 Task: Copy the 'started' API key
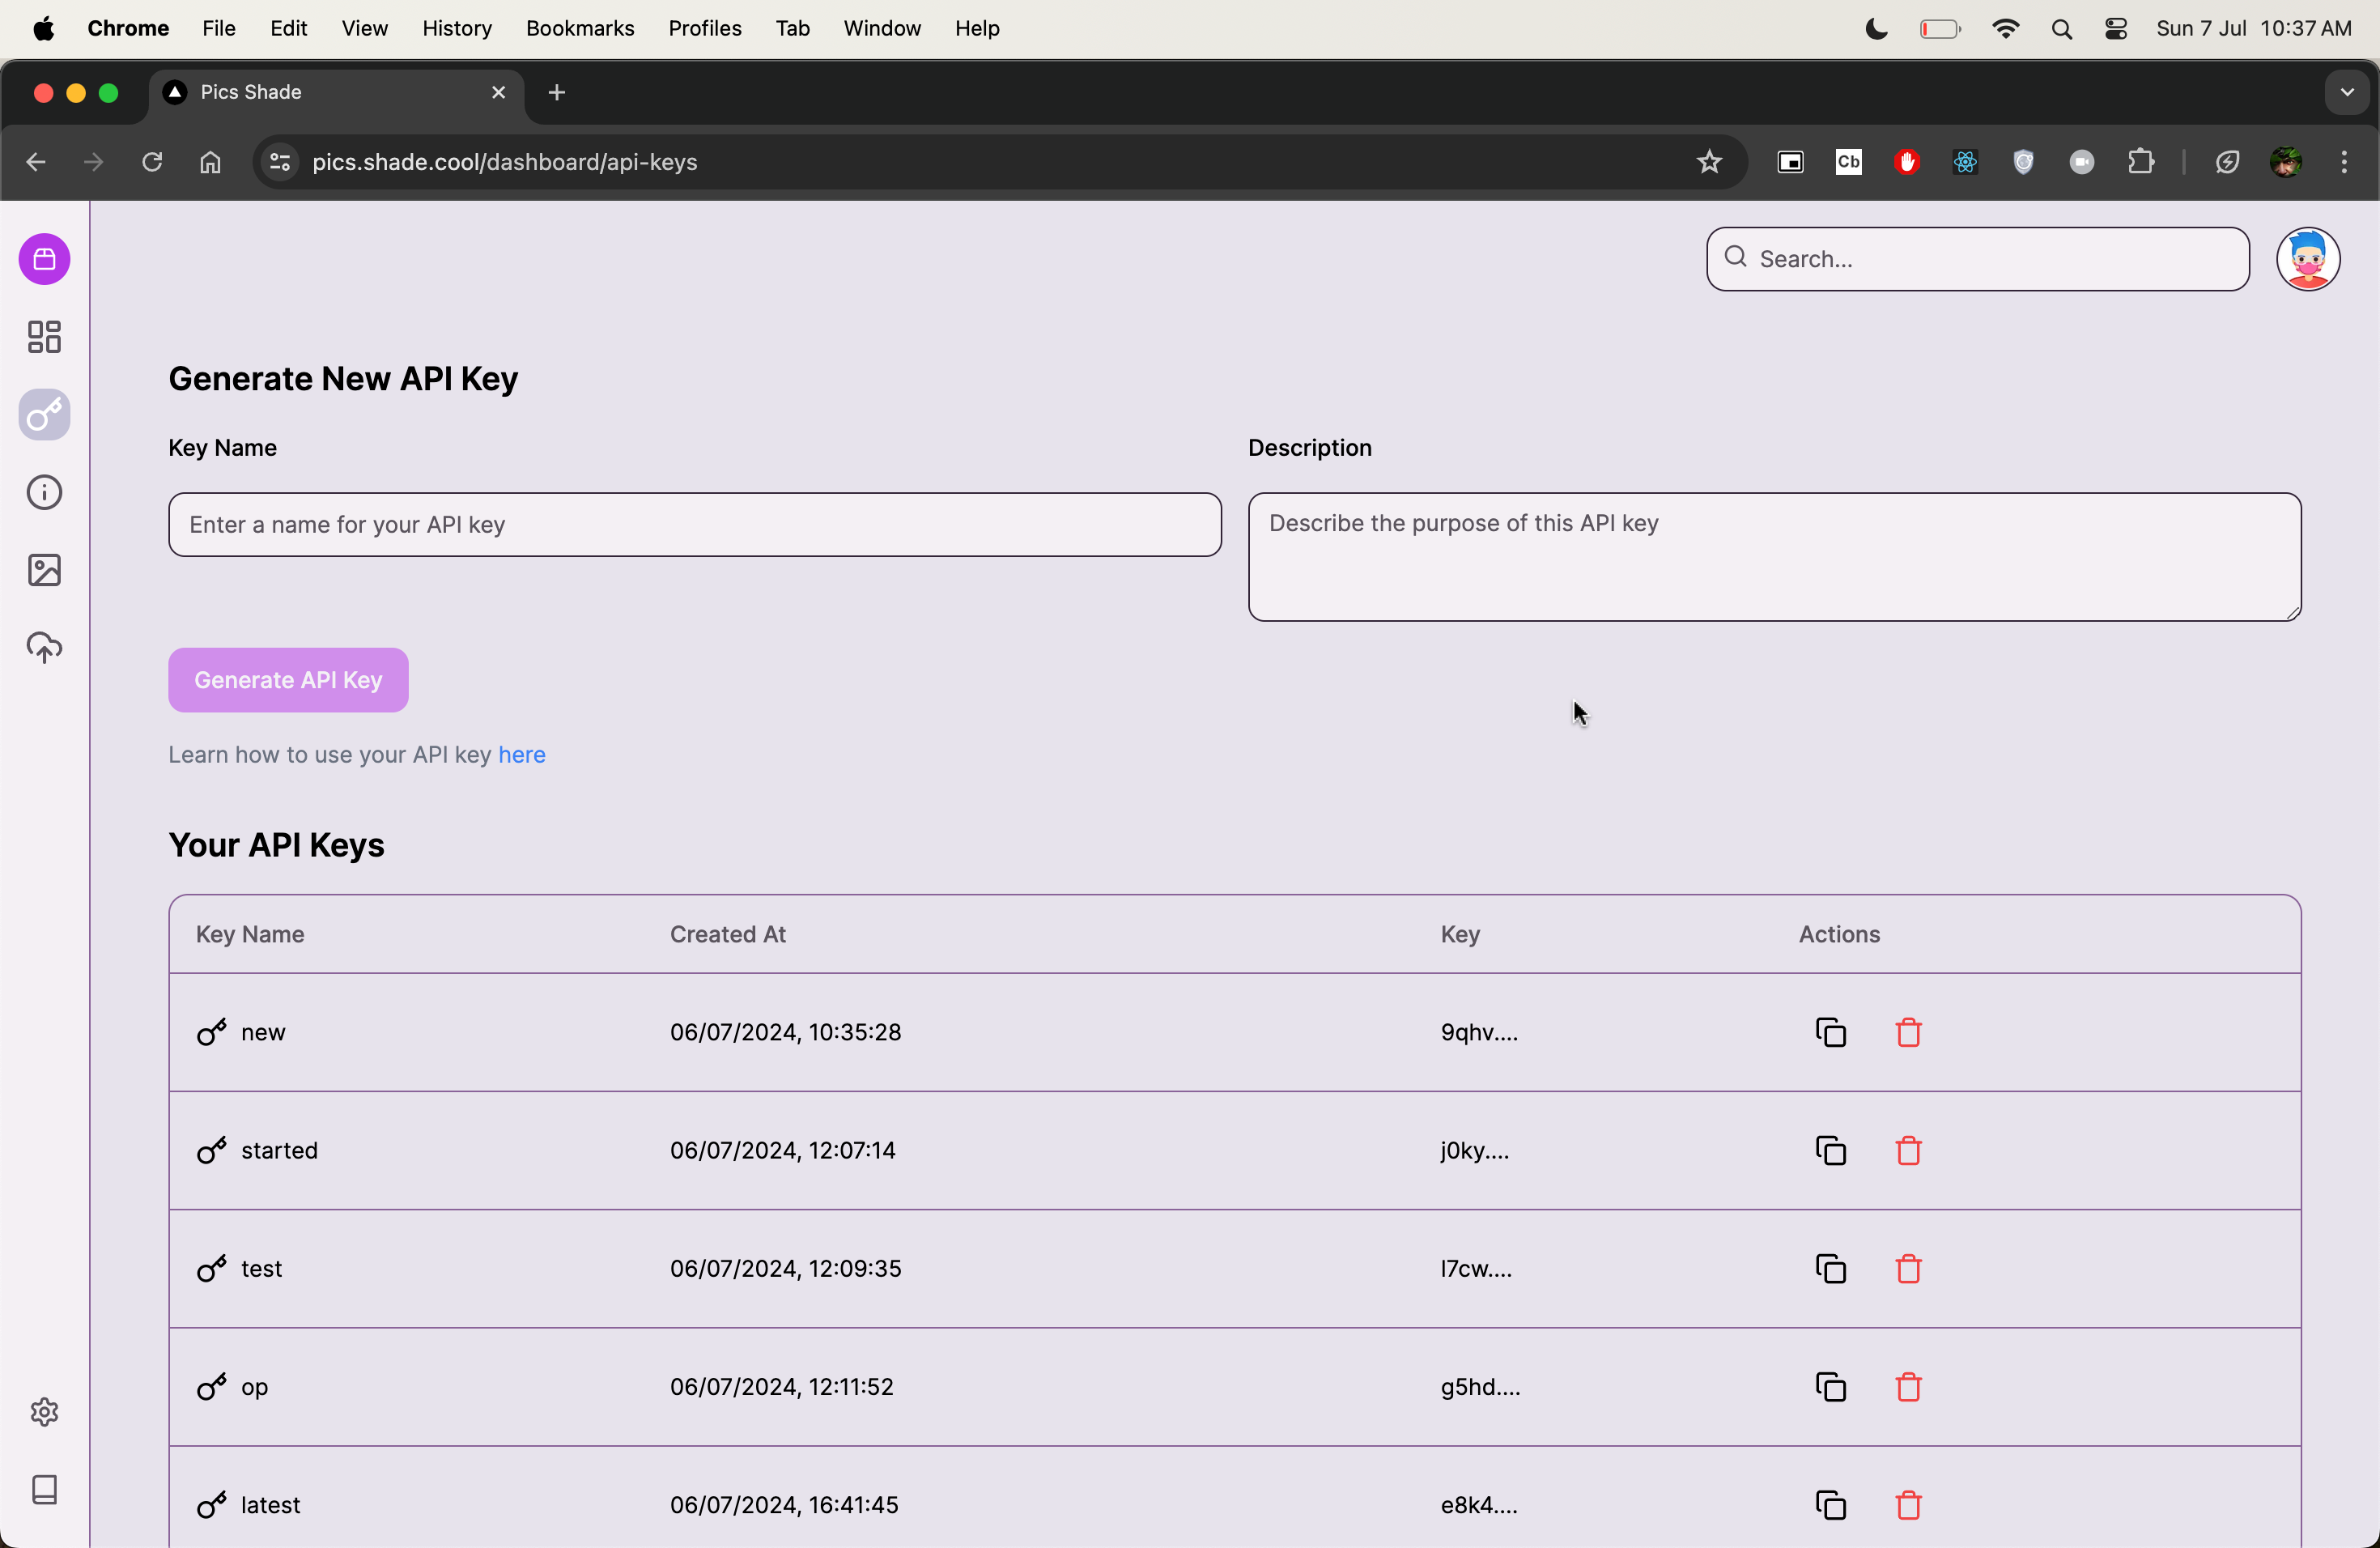click(x=1831, y=1151)
